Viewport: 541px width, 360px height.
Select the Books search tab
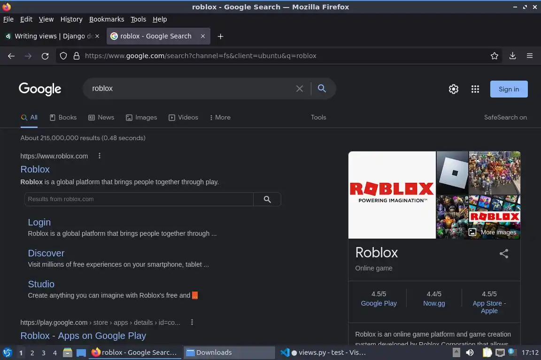[x=63, y=118]
